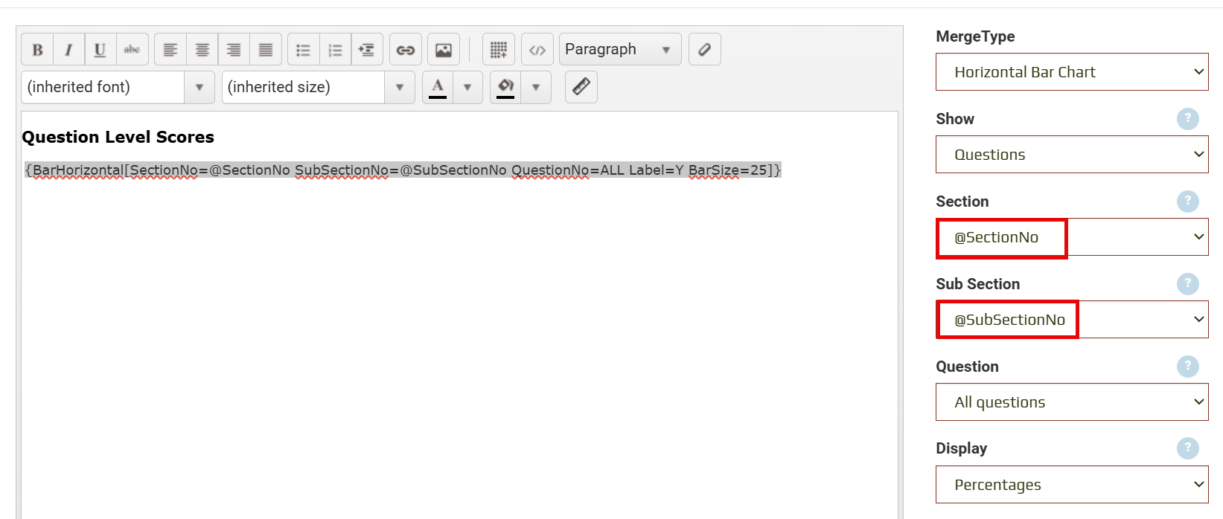
Task: Insert an unordered bullet list
Action: pos(303,50)
